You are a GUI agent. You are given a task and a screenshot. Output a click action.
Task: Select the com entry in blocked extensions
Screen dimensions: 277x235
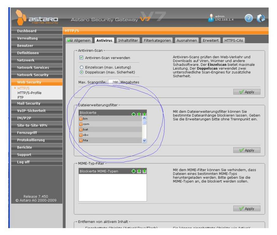(x=110, y=124)
